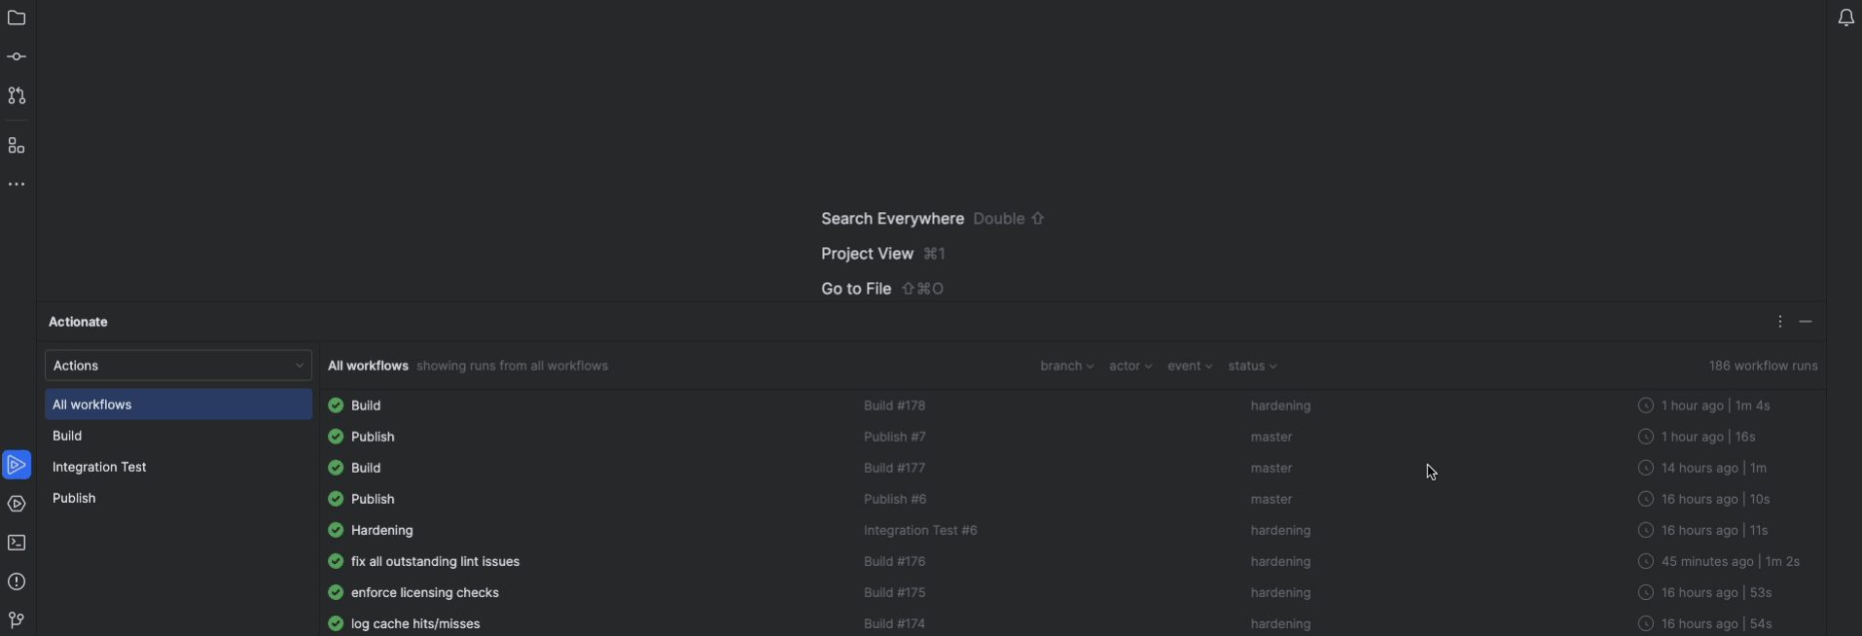
Task: Show more tool windows ellipsis
Action: 17,185
